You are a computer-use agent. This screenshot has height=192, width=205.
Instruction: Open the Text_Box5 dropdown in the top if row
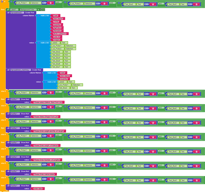(x=173, y=4)
